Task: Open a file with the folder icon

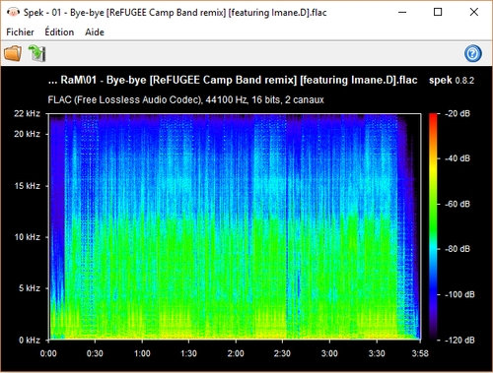Action: tap(13, 53)
